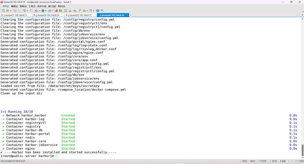Click the globe encoding icon
The height and width of the screenshot is (164, 304).
(x=43, y=11)
